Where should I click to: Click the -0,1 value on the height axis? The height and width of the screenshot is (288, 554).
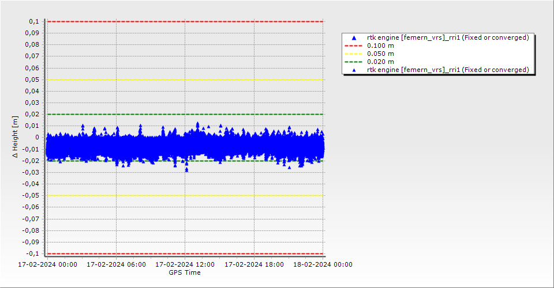tap(32, 253)
